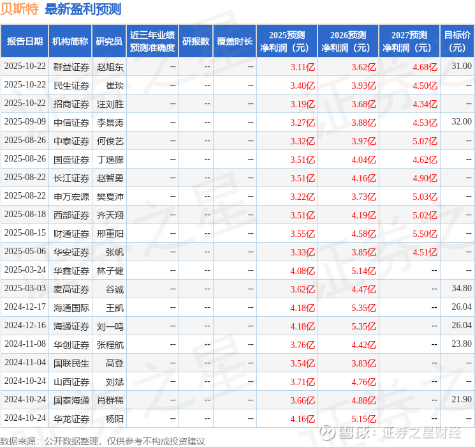Click analyst name 丁逸朦
475x447 pixels.
click(110, 160)
